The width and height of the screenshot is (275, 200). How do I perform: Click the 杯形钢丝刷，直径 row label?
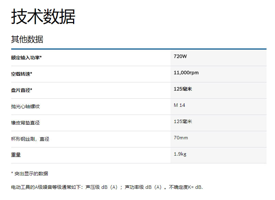[30, 139]
